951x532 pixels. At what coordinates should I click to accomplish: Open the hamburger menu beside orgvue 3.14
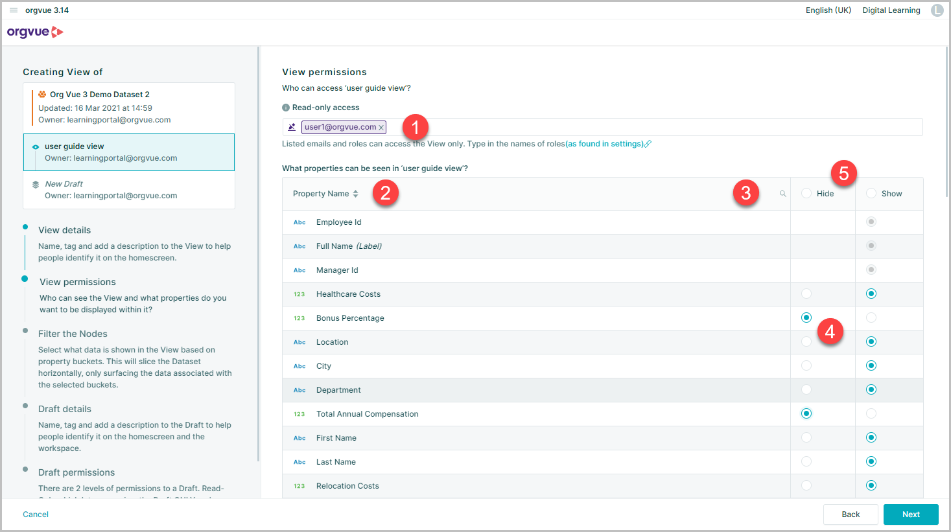(14, 10)
